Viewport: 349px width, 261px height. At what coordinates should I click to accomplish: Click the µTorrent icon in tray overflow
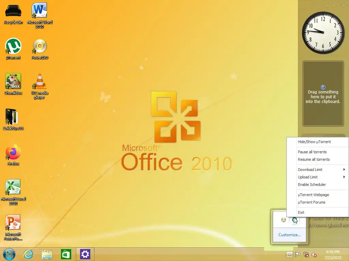(x=295, y=220)
